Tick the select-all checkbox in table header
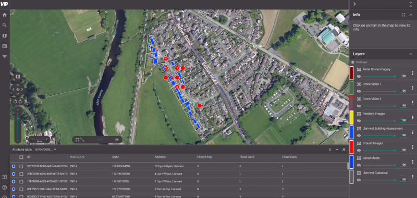The image size is (417, 198). coord(21,157)
